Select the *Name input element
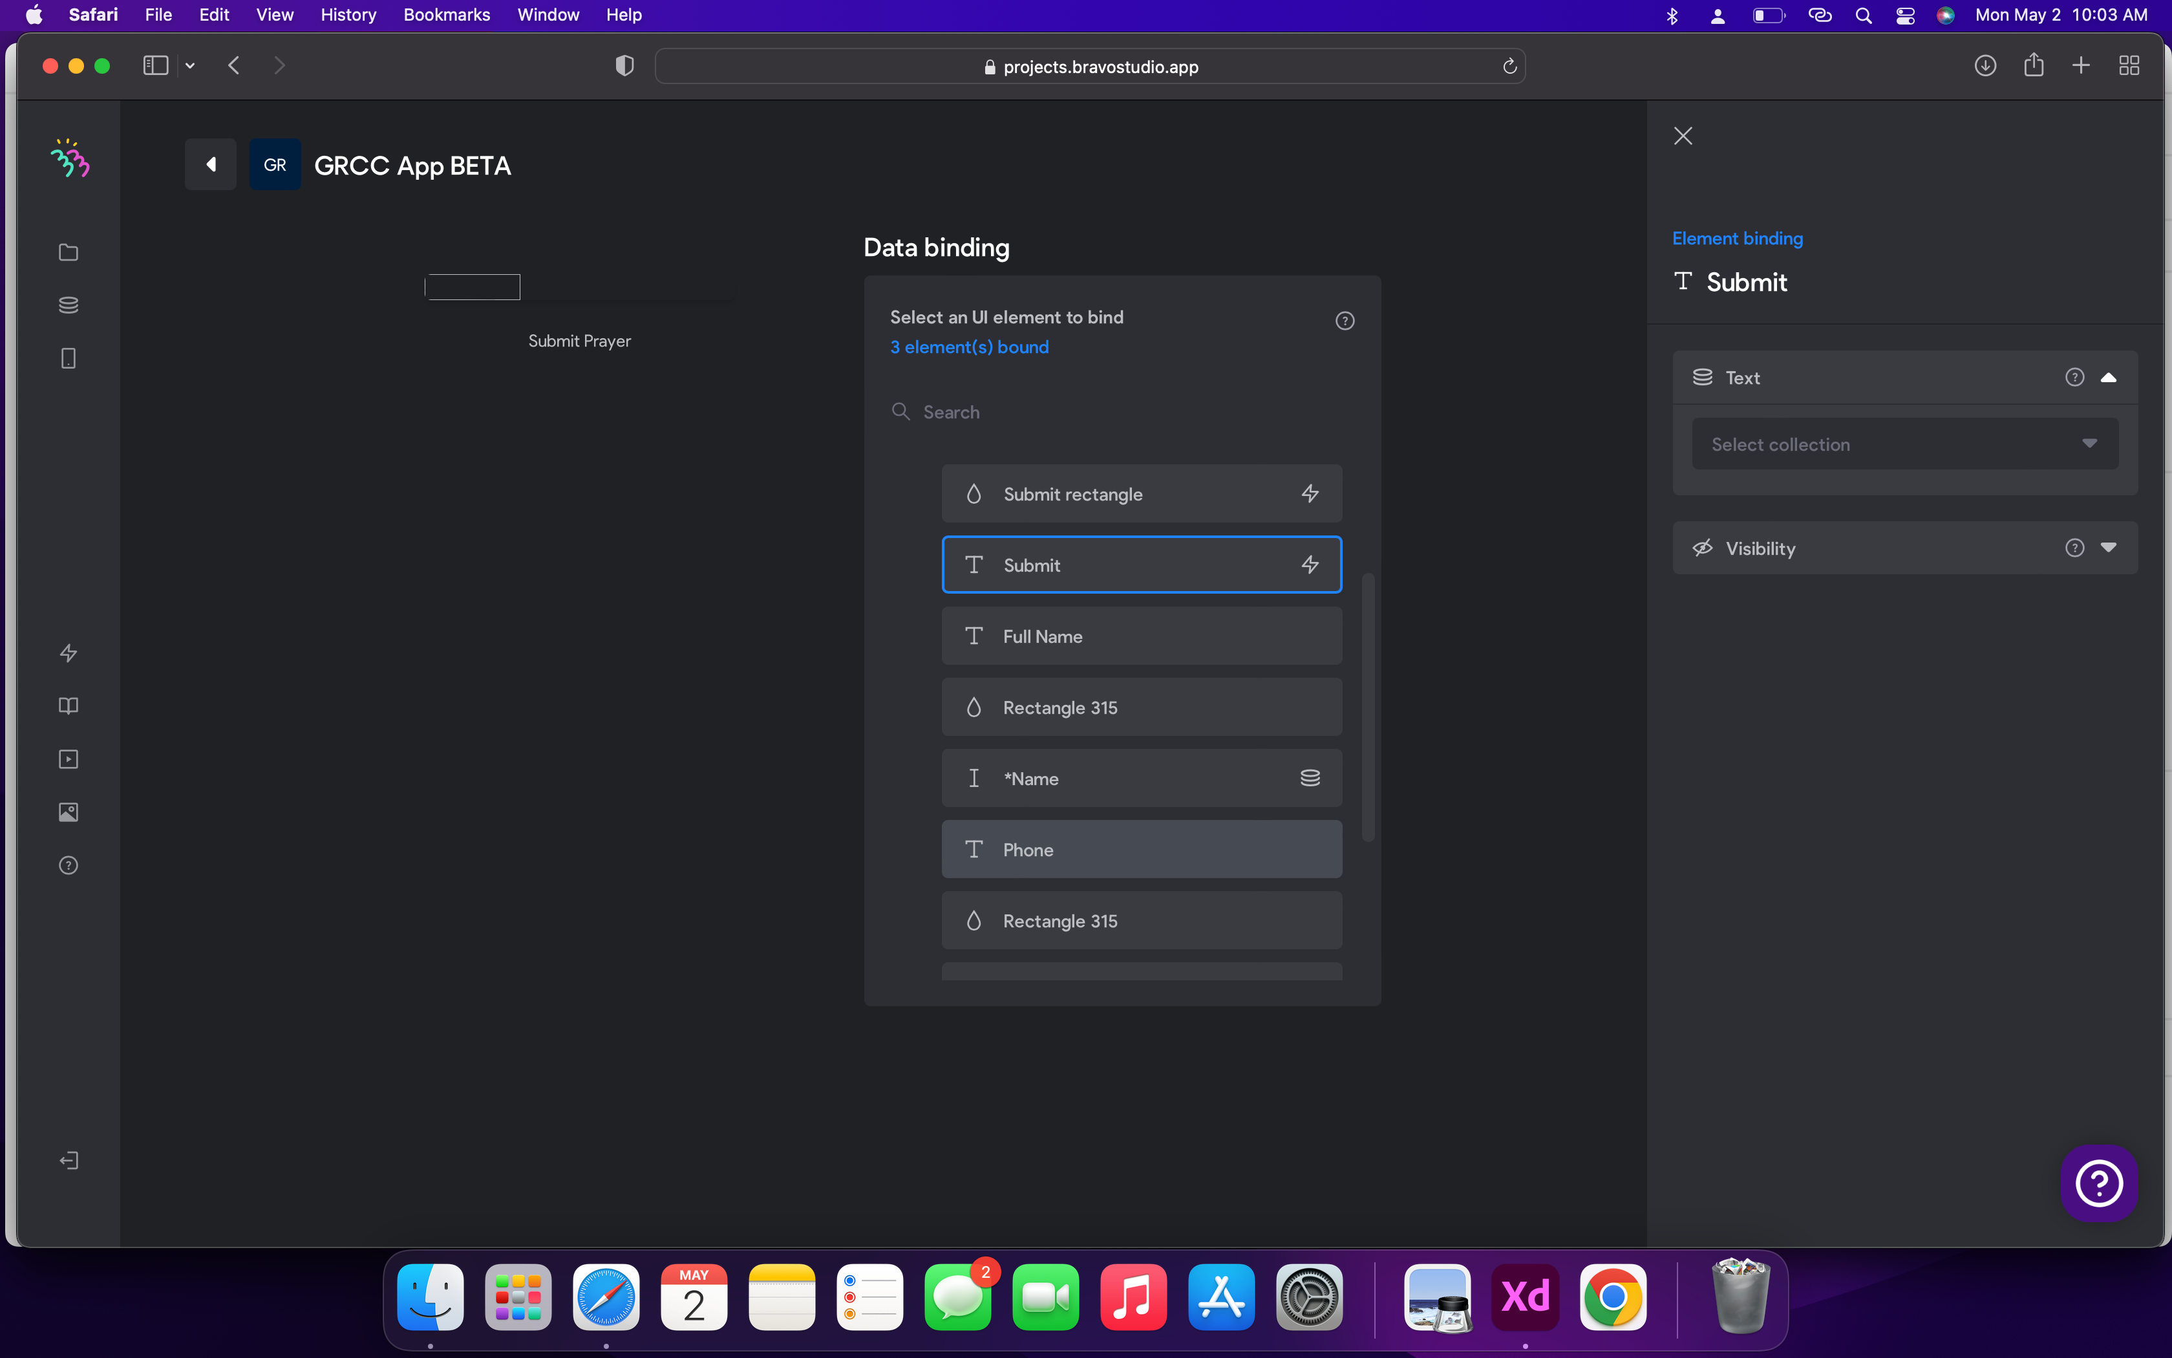Screen dimensions: 2172x1358 1142,778
